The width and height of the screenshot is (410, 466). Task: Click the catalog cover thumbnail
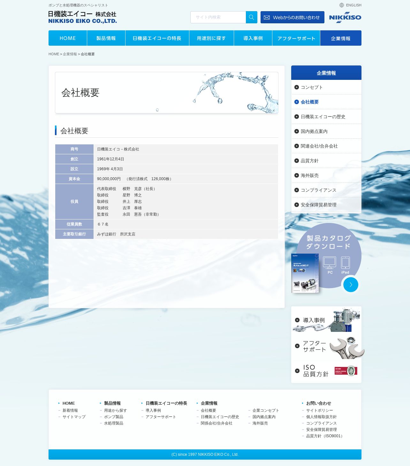pos(305,273)
